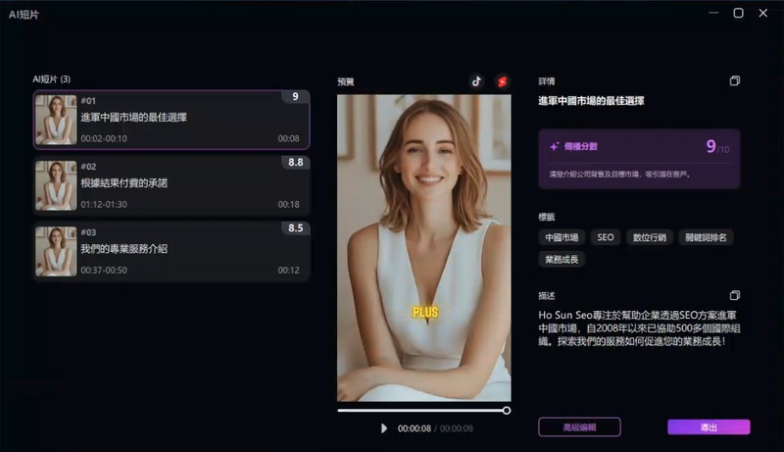Click the preview playback progress handle
784x452 pixels.
coord(507,411)
